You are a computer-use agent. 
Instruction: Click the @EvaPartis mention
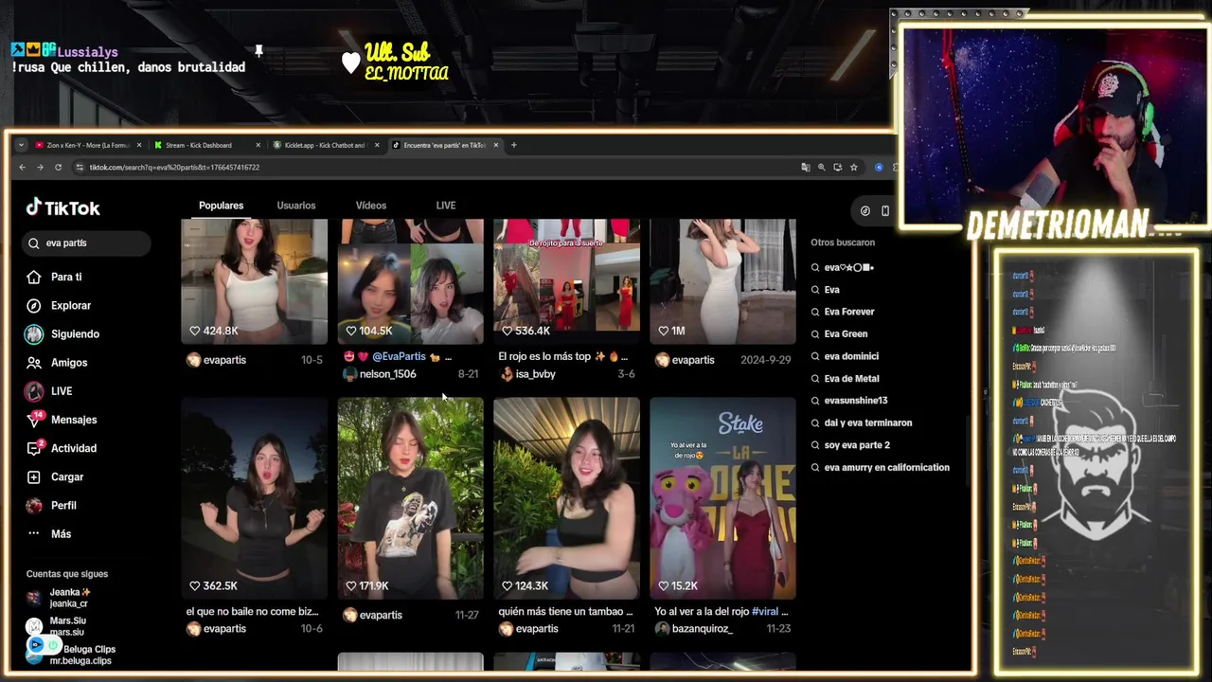[399, 356]
